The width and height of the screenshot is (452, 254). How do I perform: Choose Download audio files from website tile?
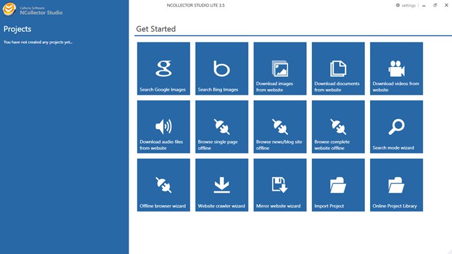(x=163, y=126)
